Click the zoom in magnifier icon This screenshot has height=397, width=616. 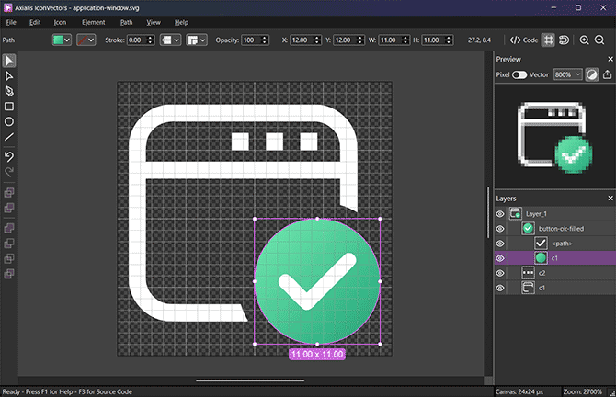pyautogui.click(x=584, y=40)
